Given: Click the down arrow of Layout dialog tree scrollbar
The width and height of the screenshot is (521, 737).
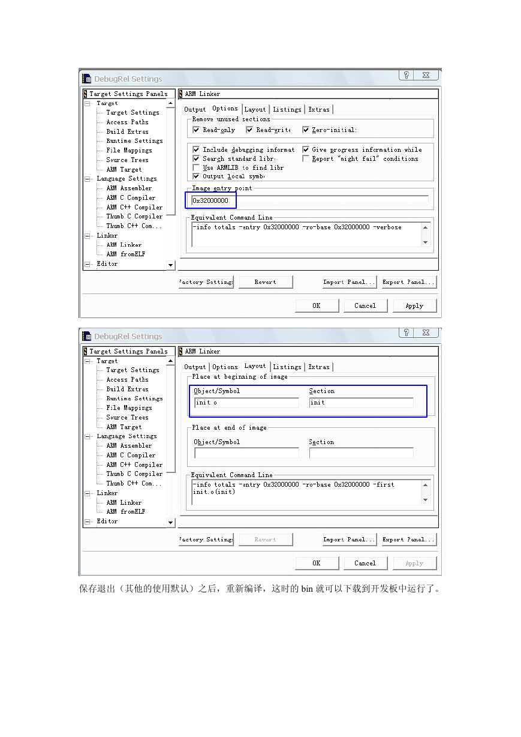Looking at the screenshot, I should (171, 523).
